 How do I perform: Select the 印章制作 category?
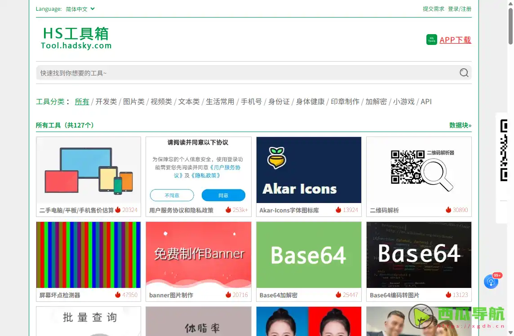click(345, 102)
